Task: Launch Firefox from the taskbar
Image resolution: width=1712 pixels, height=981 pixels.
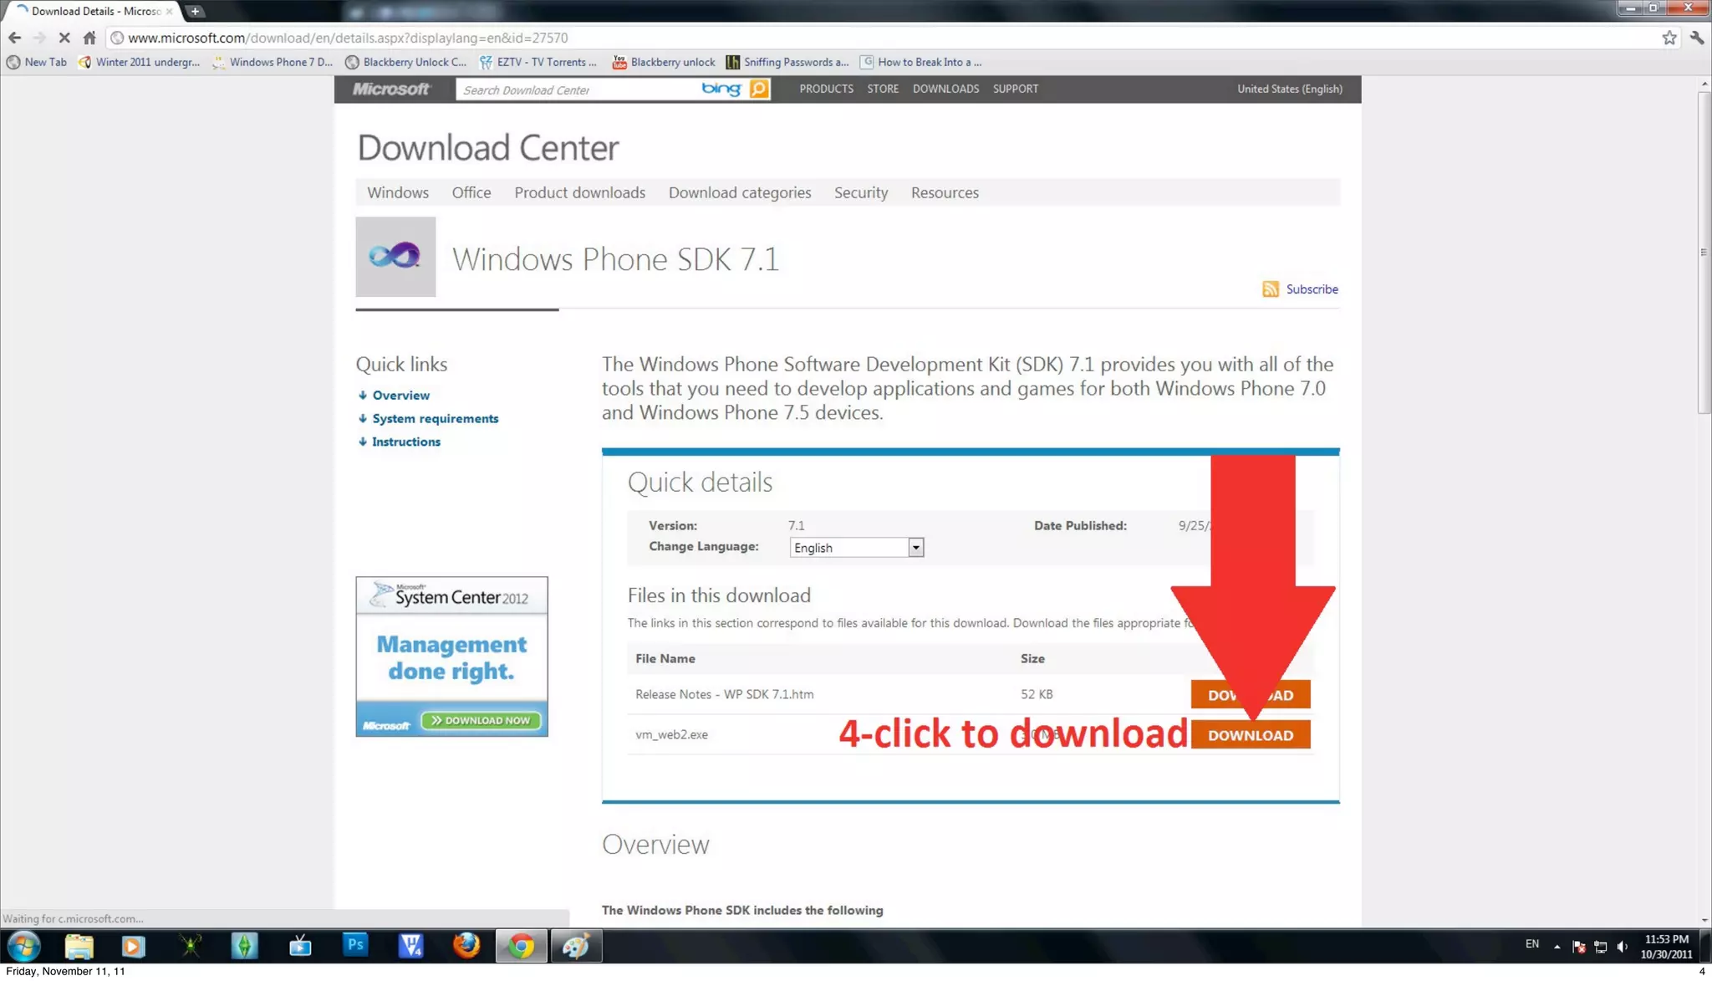Action: (x=466, y=945)
